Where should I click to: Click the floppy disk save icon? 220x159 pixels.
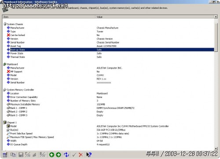coord(21,155)
